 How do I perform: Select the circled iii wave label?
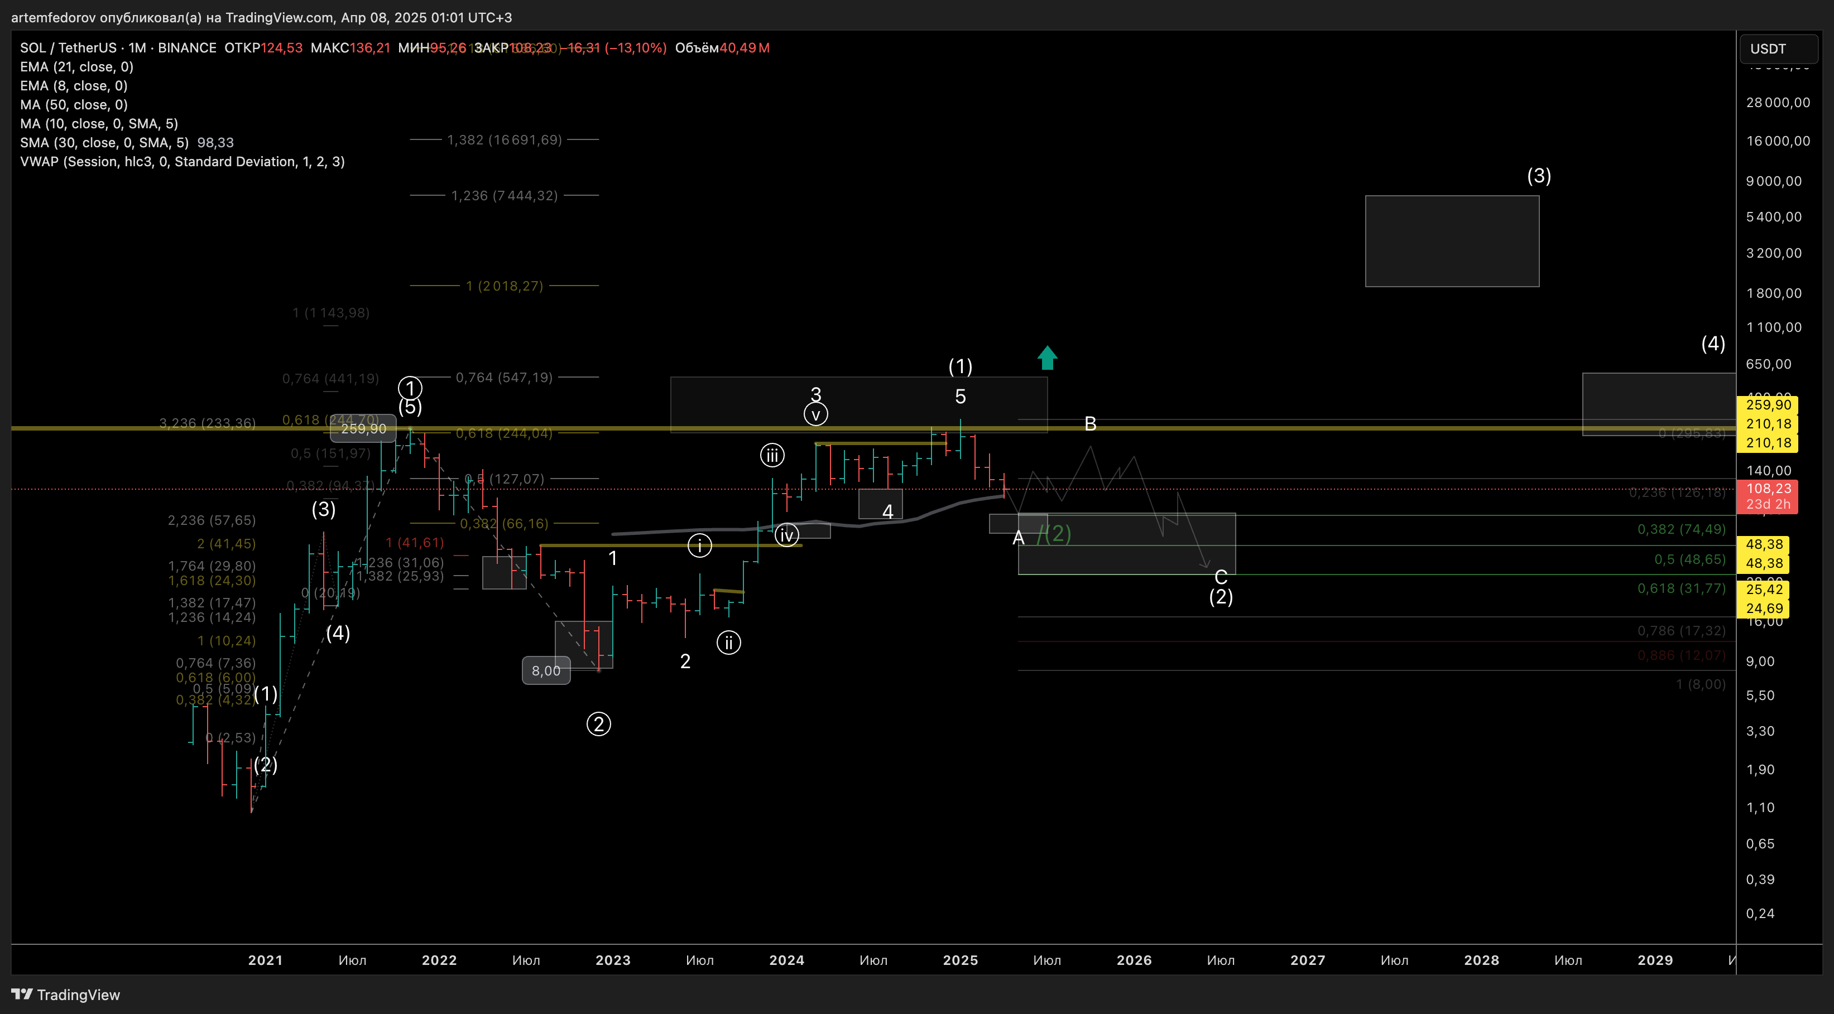point(772,455)
